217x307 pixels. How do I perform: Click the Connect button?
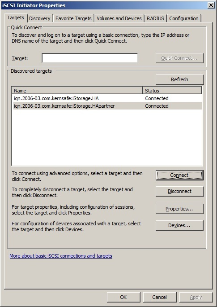(179, 175)
